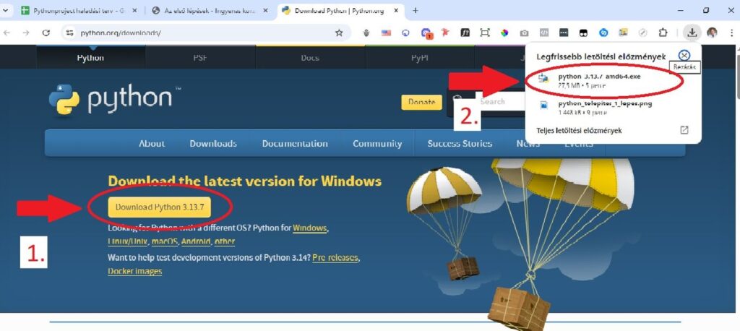Open the fx font extension icon
740x331 pixels.
click(x=465, y=33)
